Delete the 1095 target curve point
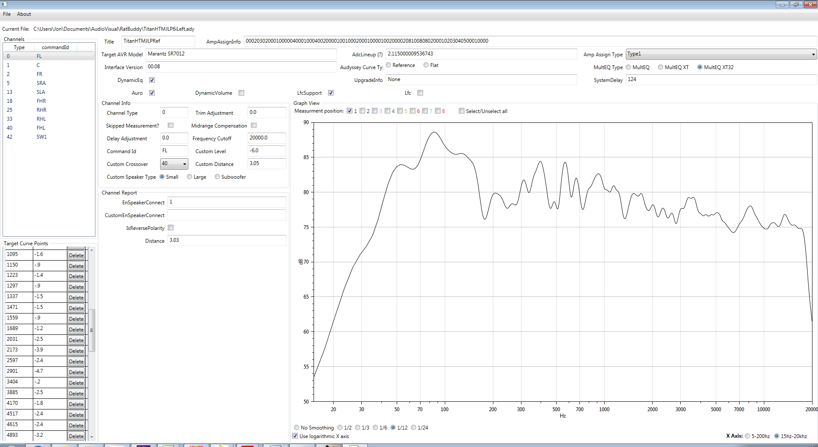818x447 pixels. [76, 255]
